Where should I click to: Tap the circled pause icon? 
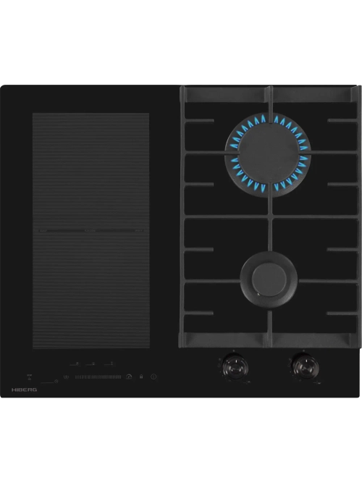[66, 377]
